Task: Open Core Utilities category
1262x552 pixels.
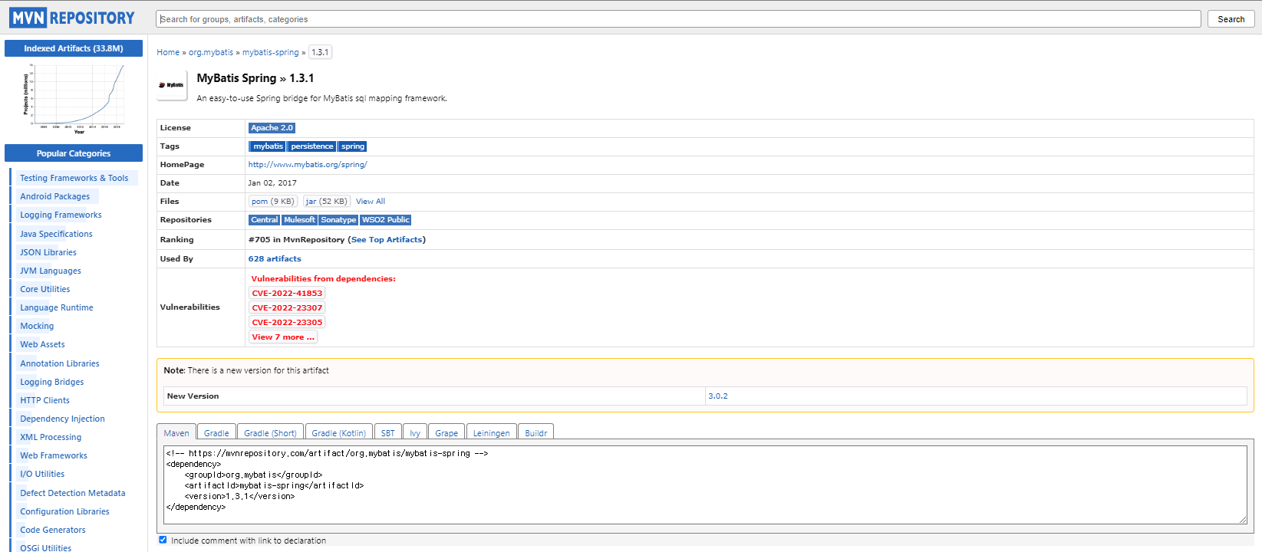Action: 45,289
